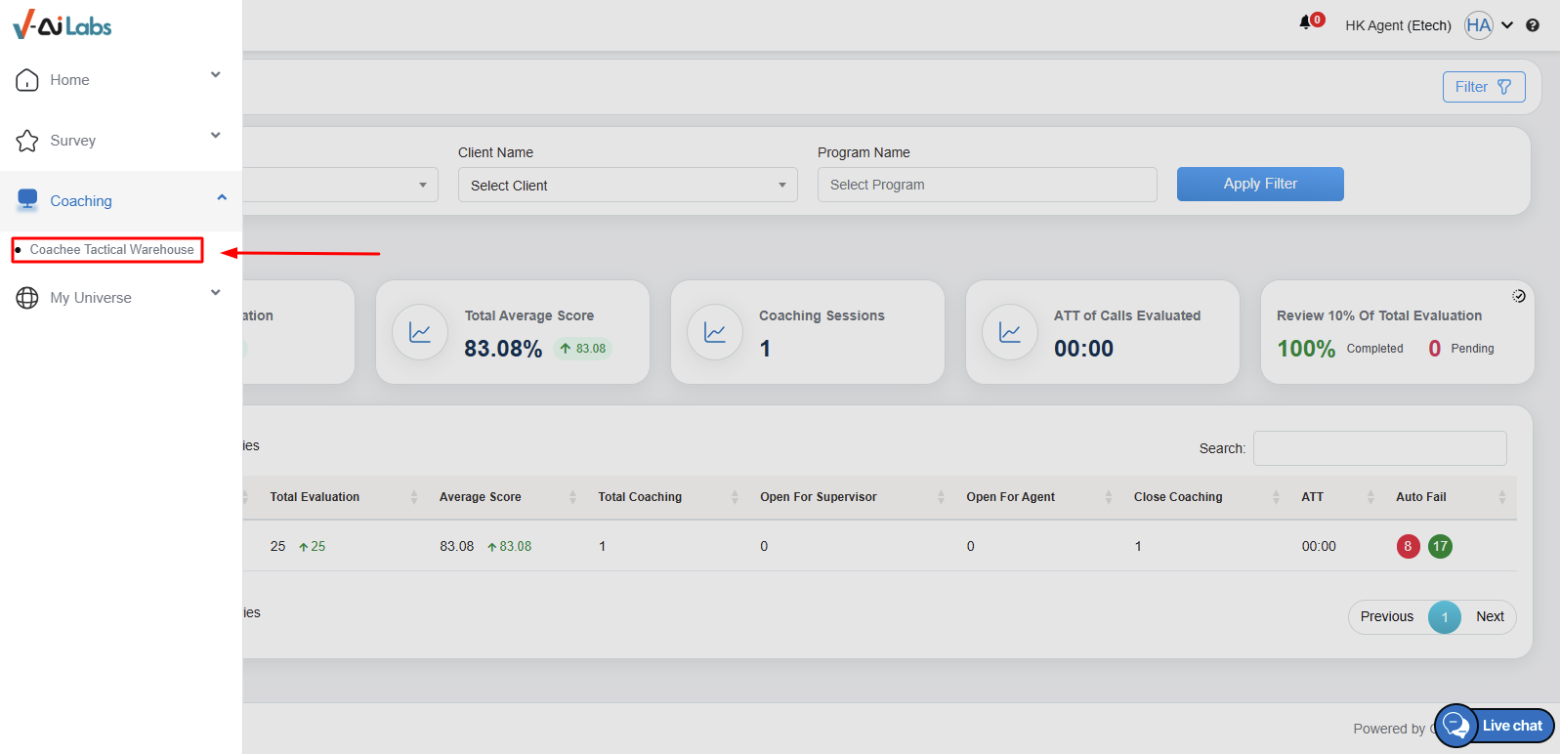Viewport: 1560px width, 754px height.
Task: Click the ATT of Calls Evaluated chart icon
Action: click(1010, 333)
